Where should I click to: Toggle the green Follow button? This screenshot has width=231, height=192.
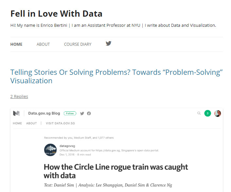coord(70,113)
